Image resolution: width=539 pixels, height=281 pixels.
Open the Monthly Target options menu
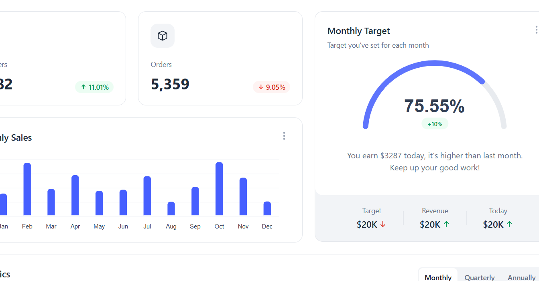pyautogui.click(x=536, y=30)
